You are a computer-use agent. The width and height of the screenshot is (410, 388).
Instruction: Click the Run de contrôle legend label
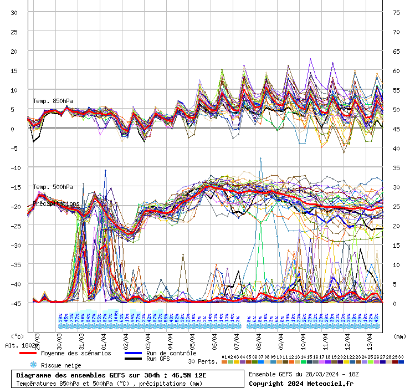171,353
